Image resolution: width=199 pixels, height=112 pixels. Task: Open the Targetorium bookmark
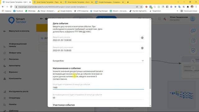(x=155, y=11)
